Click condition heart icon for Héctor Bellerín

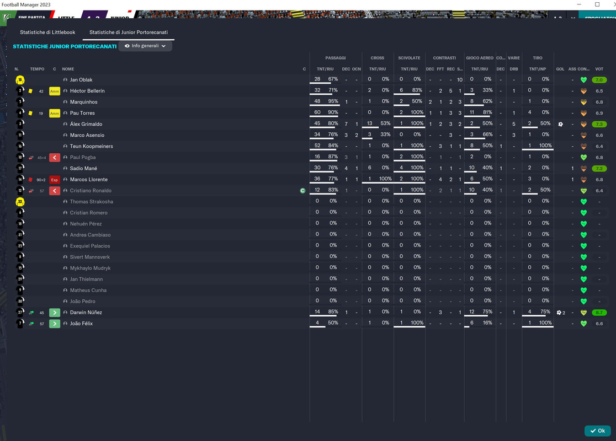coord(584,91)
